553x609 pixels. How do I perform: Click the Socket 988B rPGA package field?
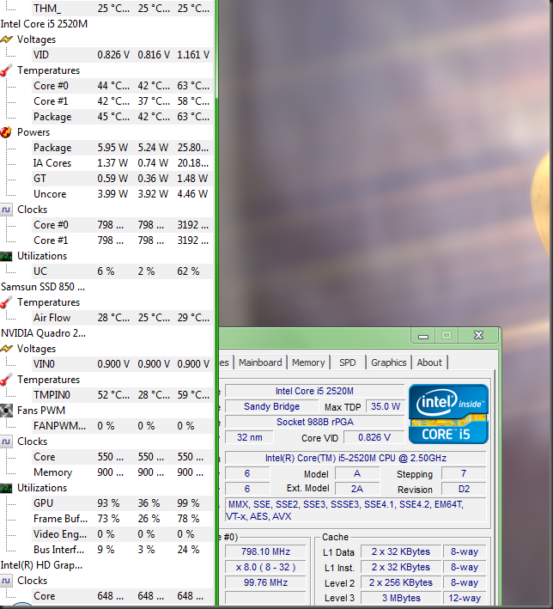315,422
